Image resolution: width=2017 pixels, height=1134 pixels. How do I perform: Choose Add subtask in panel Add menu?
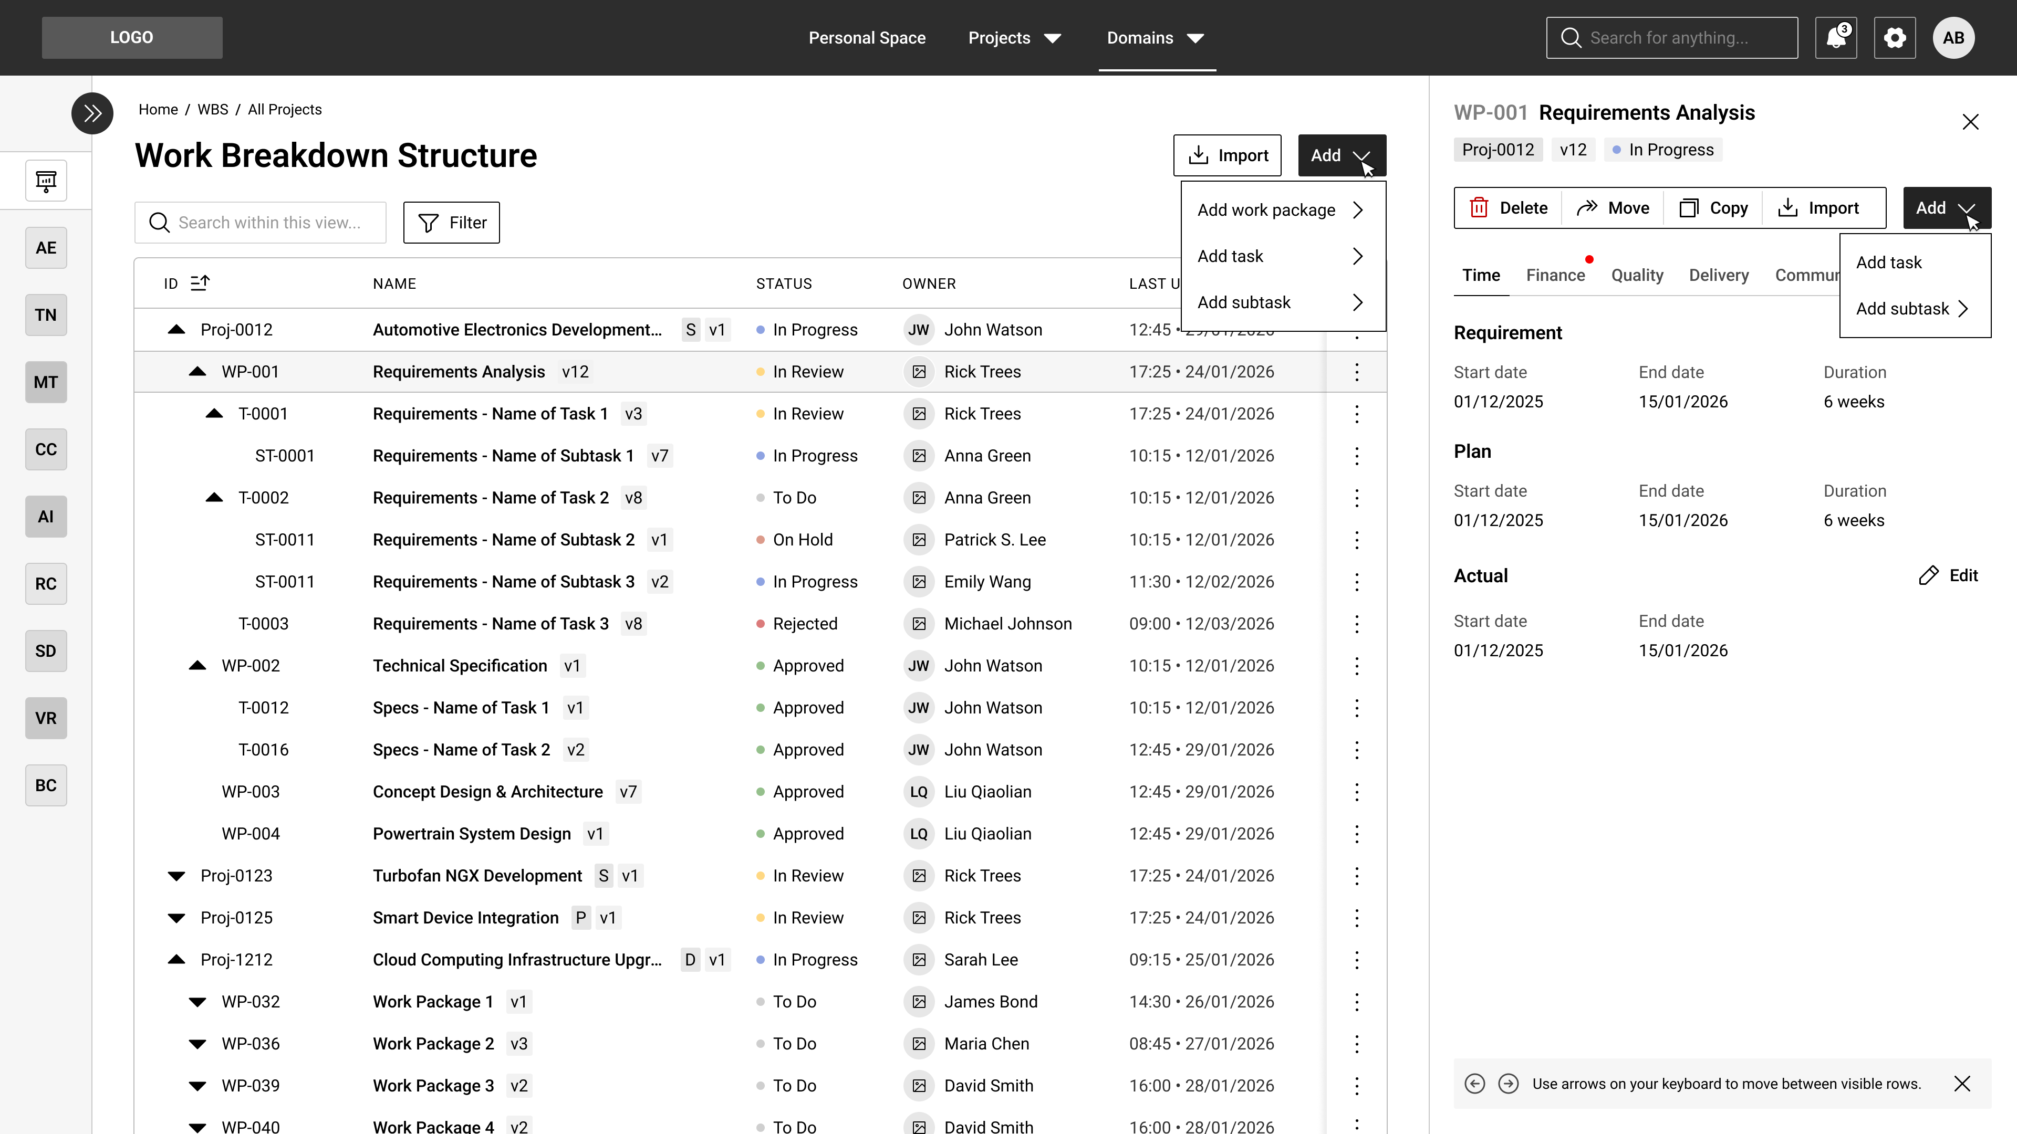tap(1915, 309)
